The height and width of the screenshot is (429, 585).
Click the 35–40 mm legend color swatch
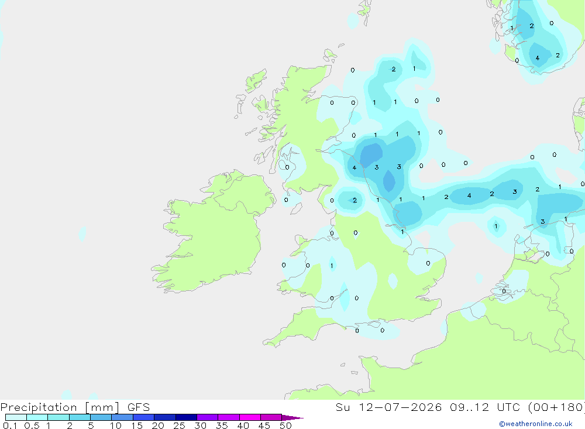click(x=229, y=417)
